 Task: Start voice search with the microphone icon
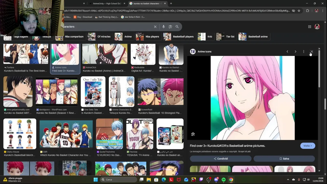pyautogui.click(x=163, y=27)
